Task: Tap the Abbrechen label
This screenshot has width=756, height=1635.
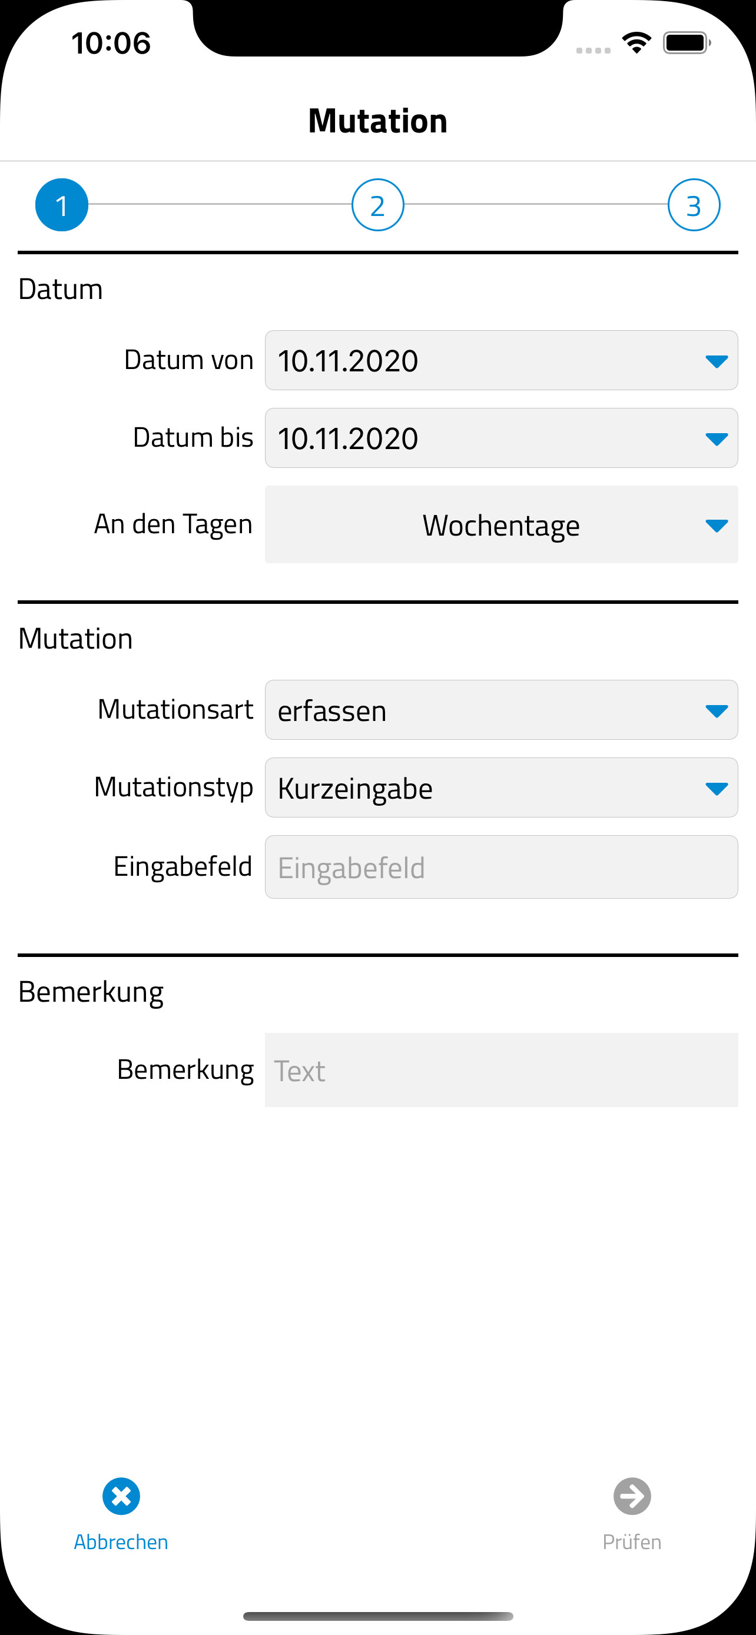Action: (121, 1541)
